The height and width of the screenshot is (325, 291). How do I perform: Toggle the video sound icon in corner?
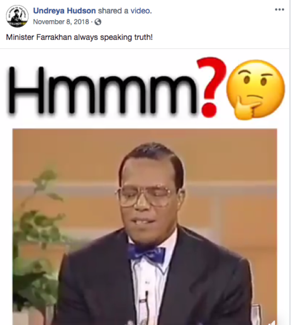[274, 323]
